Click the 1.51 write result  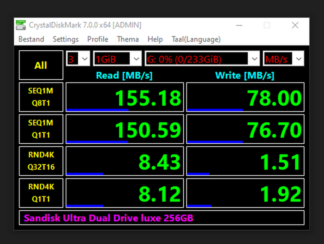point(245,161)
